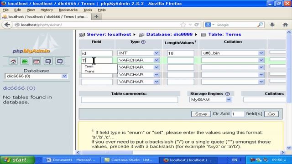Open the View menu
Image resolution: width=292 pixels, height=164 pixels.
[31, 10]
